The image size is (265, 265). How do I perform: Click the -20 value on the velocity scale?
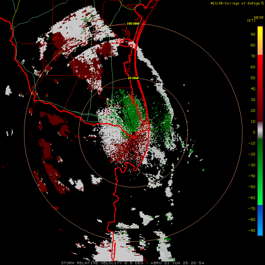click(252, 154)
